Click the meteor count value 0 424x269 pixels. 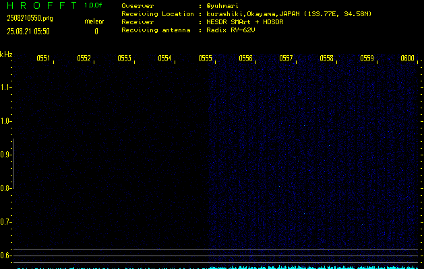tap(96, 32)
